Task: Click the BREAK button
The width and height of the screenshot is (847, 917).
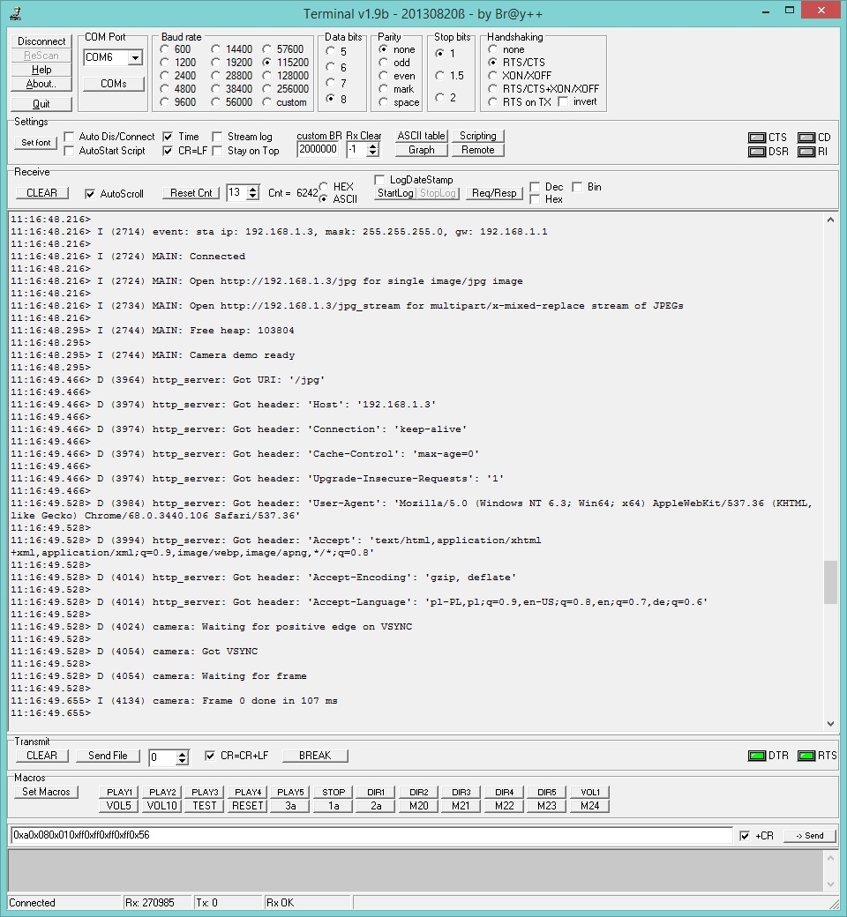Action: [x=315, y=756]
